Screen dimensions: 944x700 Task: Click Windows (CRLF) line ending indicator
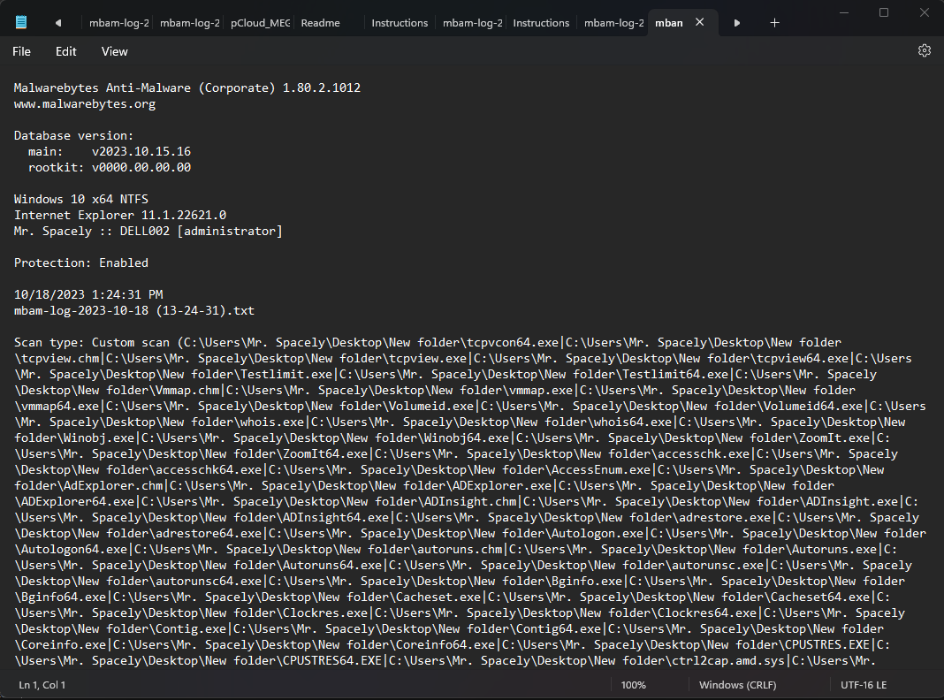(x=737, y=685)
